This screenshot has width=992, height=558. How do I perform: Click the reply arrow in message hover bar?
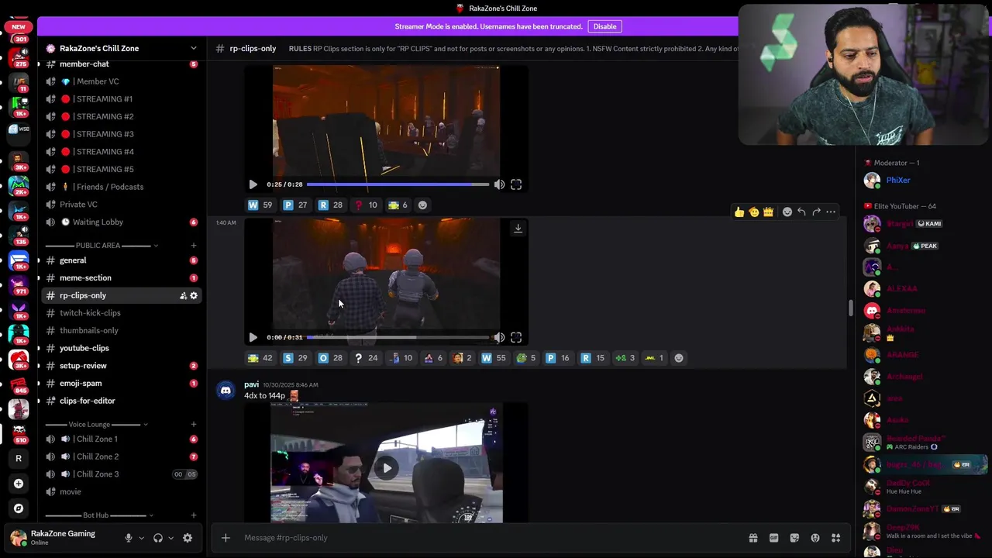pos(801,212)
